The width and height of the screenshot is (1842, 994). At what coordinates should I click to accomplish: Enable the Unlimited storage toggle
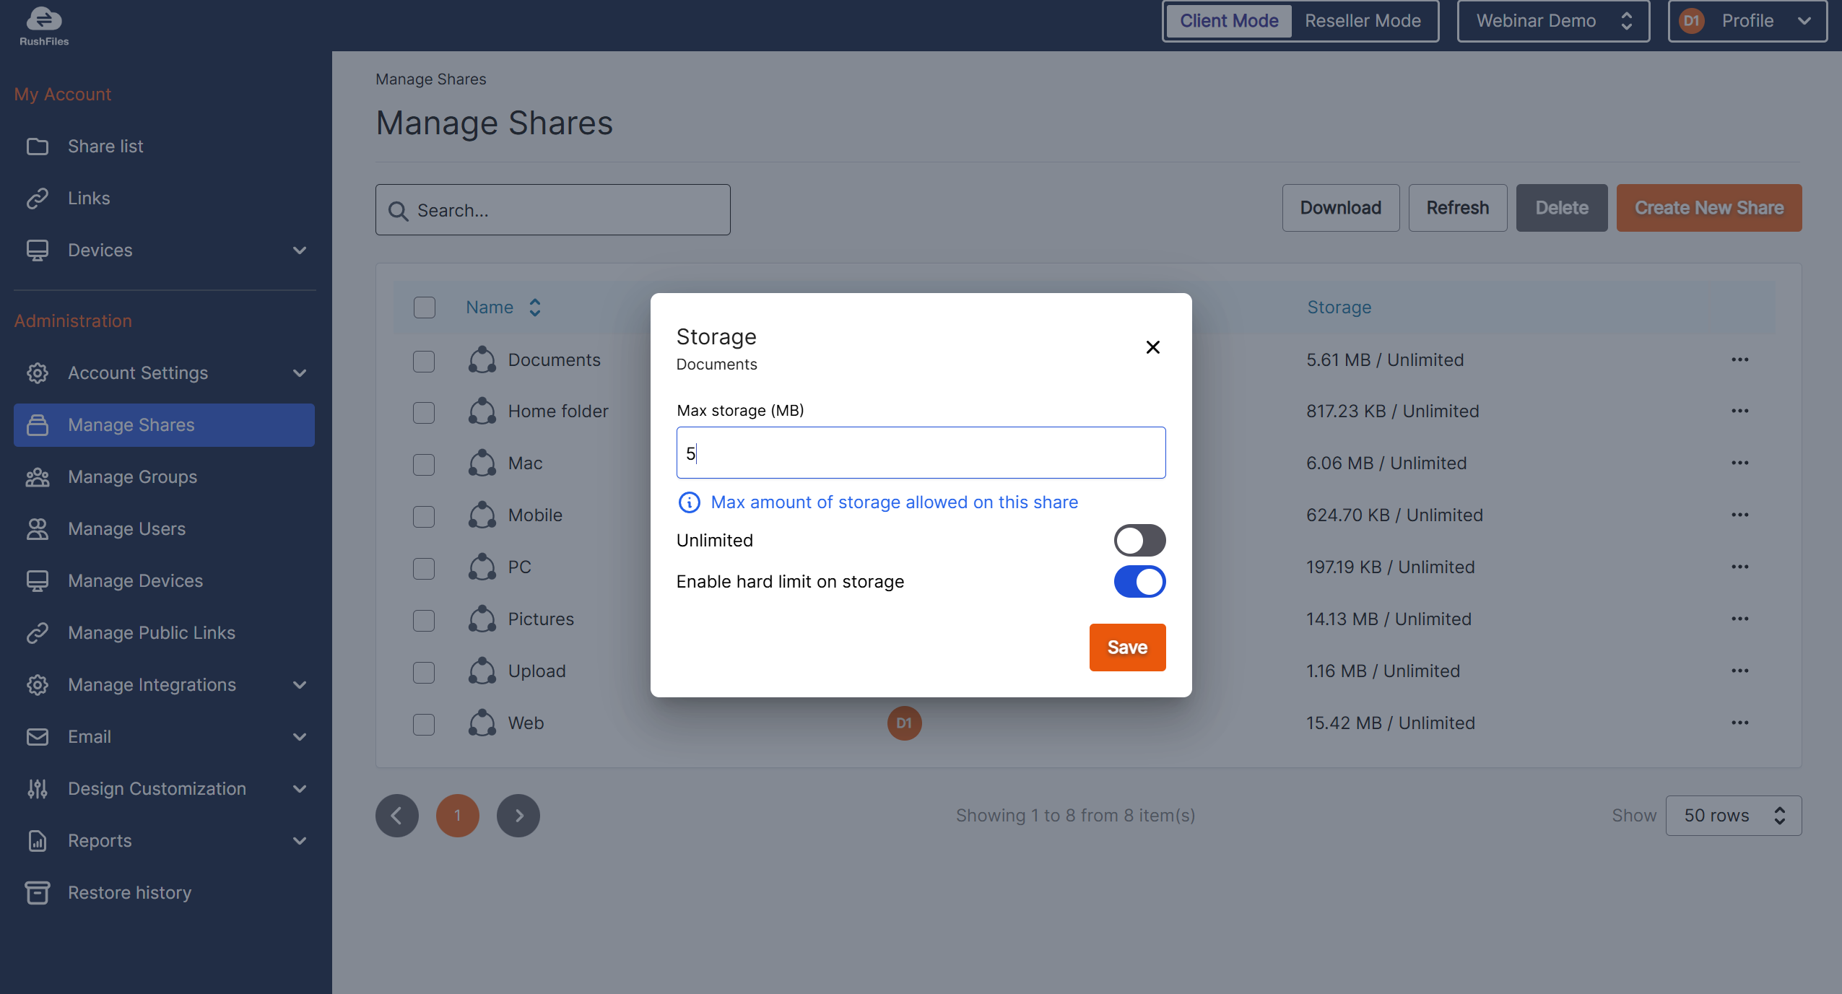point(1139,541)
